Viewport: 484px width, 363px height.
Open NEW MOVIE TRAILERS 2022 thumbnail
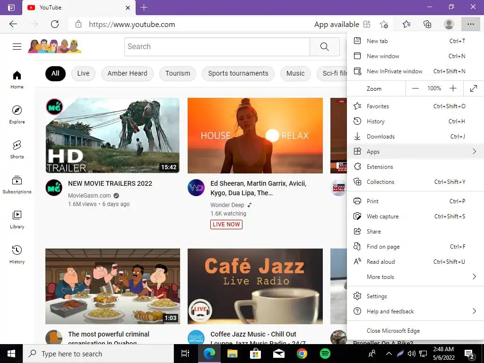click(x=112, y=136)
